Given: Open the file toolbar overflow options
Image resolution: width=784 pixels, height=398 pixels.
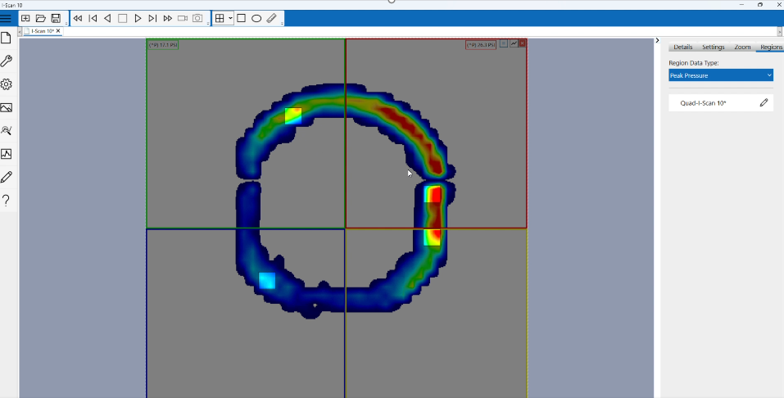Looking at the screenshot, I should 66,24.
